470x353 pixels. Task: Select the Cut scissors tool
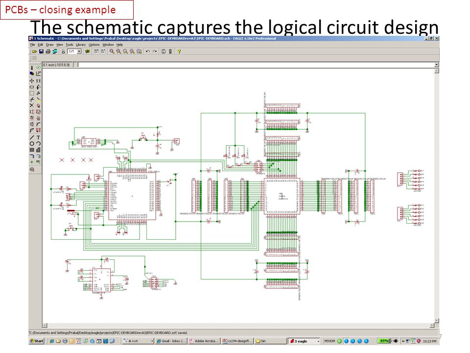point(32,100)
